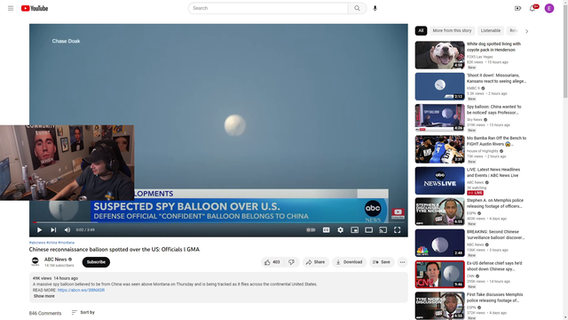This screenshot has width=568, height=320.
Task: Save video to a playlist
Action: tap(382, 262)
